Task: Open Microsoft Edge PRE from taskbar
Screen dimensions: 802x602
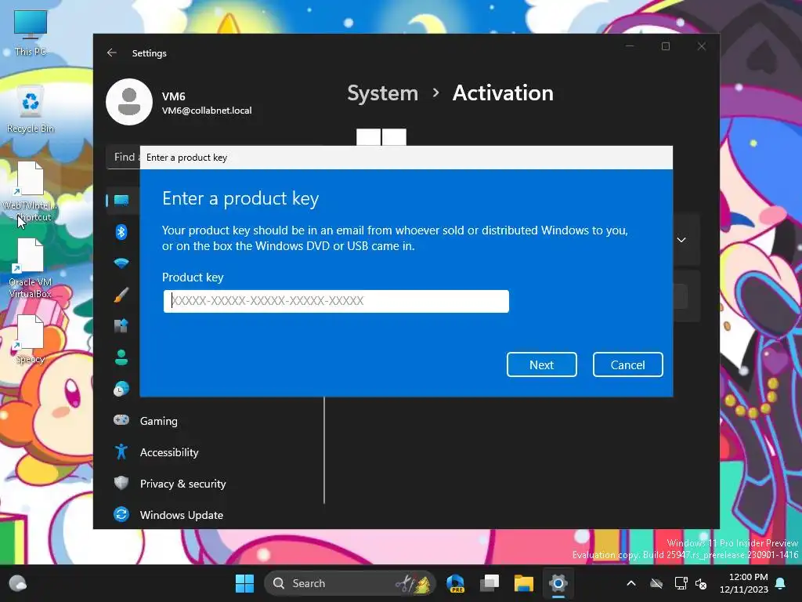Action: [x=455, y=583]
